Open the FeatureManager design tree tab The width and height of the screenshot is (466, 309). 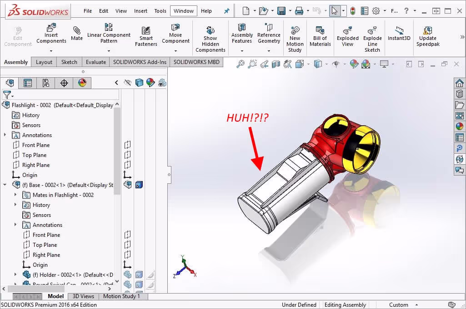pos(10,83)
